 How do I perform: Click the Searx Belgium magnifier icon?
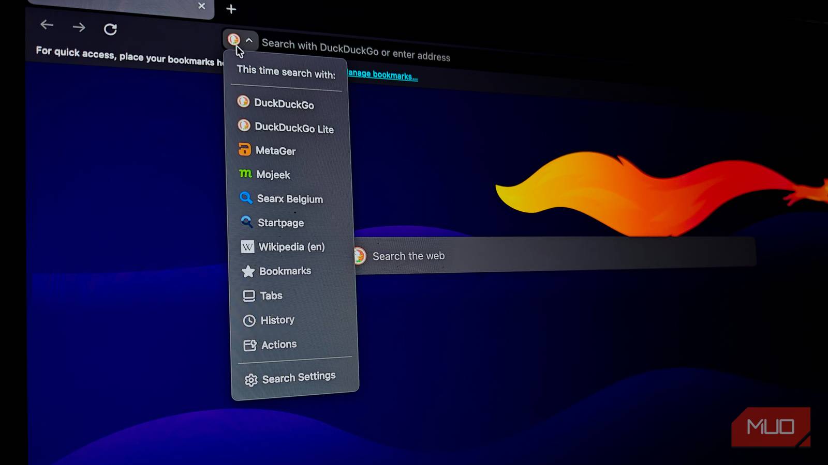coord(246,197)
